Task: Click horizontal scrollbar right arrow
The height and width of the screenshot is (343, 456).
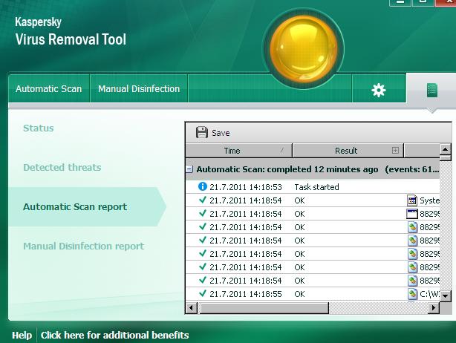Action: [434, 308]
